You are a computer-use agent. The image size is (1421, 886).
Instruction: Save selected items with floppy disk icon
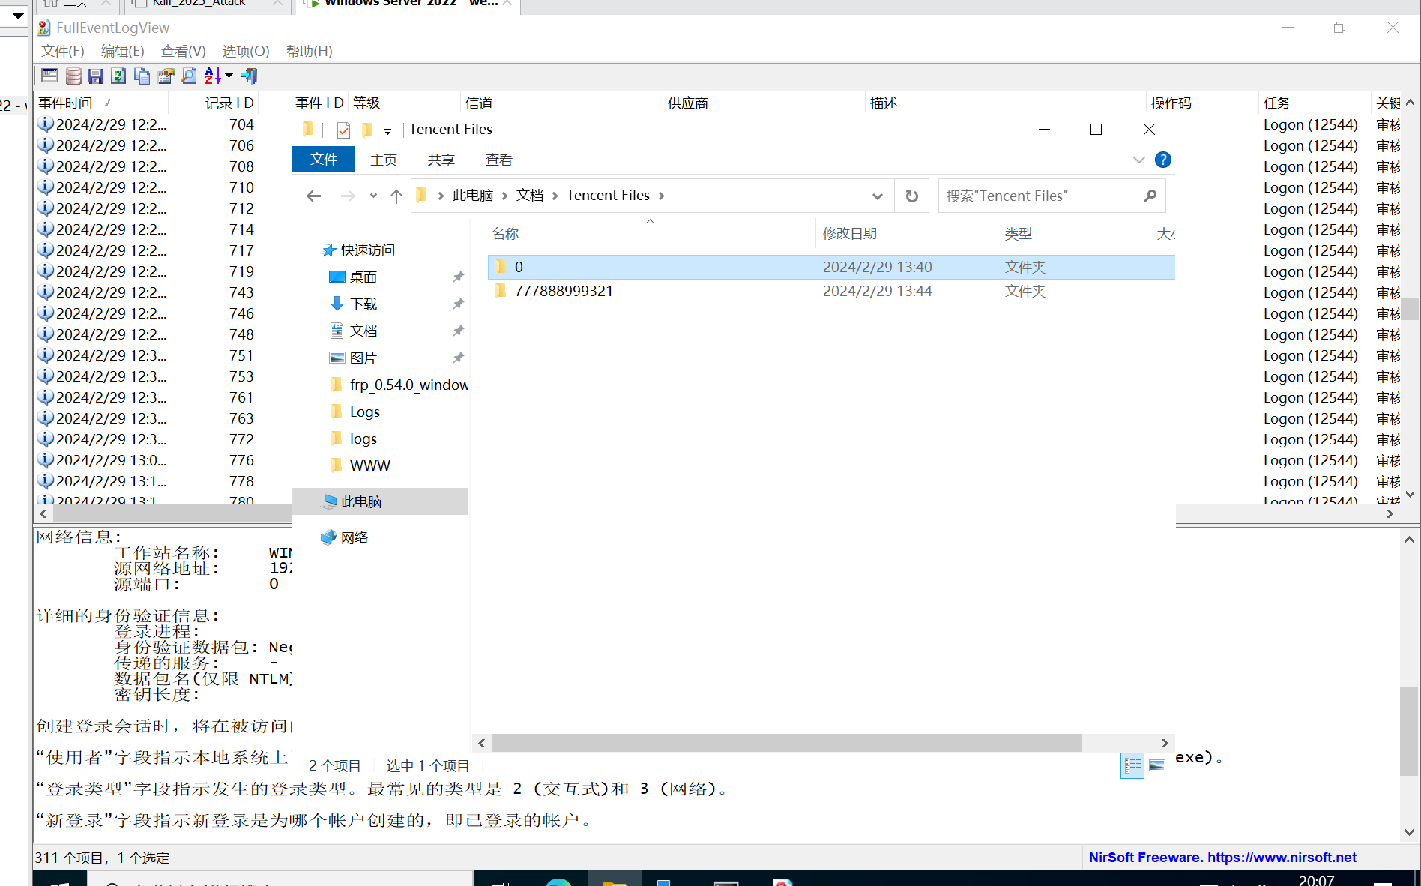click(95, 76)
